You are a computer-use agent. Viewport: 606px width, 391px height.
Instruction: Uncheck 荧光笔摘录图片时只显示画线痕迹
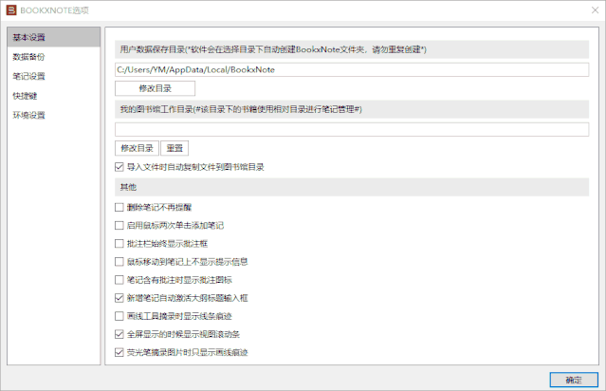tap(119, 352)
